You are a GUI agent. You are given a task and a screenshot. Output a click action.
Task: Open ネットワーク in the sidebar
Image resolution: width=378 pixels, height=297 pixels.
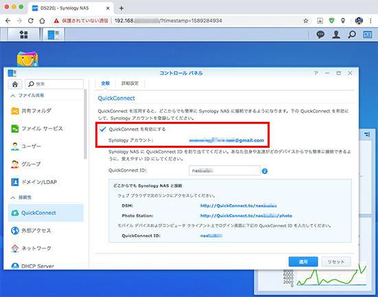46,248
